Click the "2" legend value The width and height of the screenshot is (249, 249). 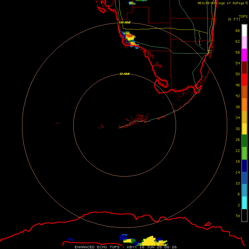[x=239, y=205]
